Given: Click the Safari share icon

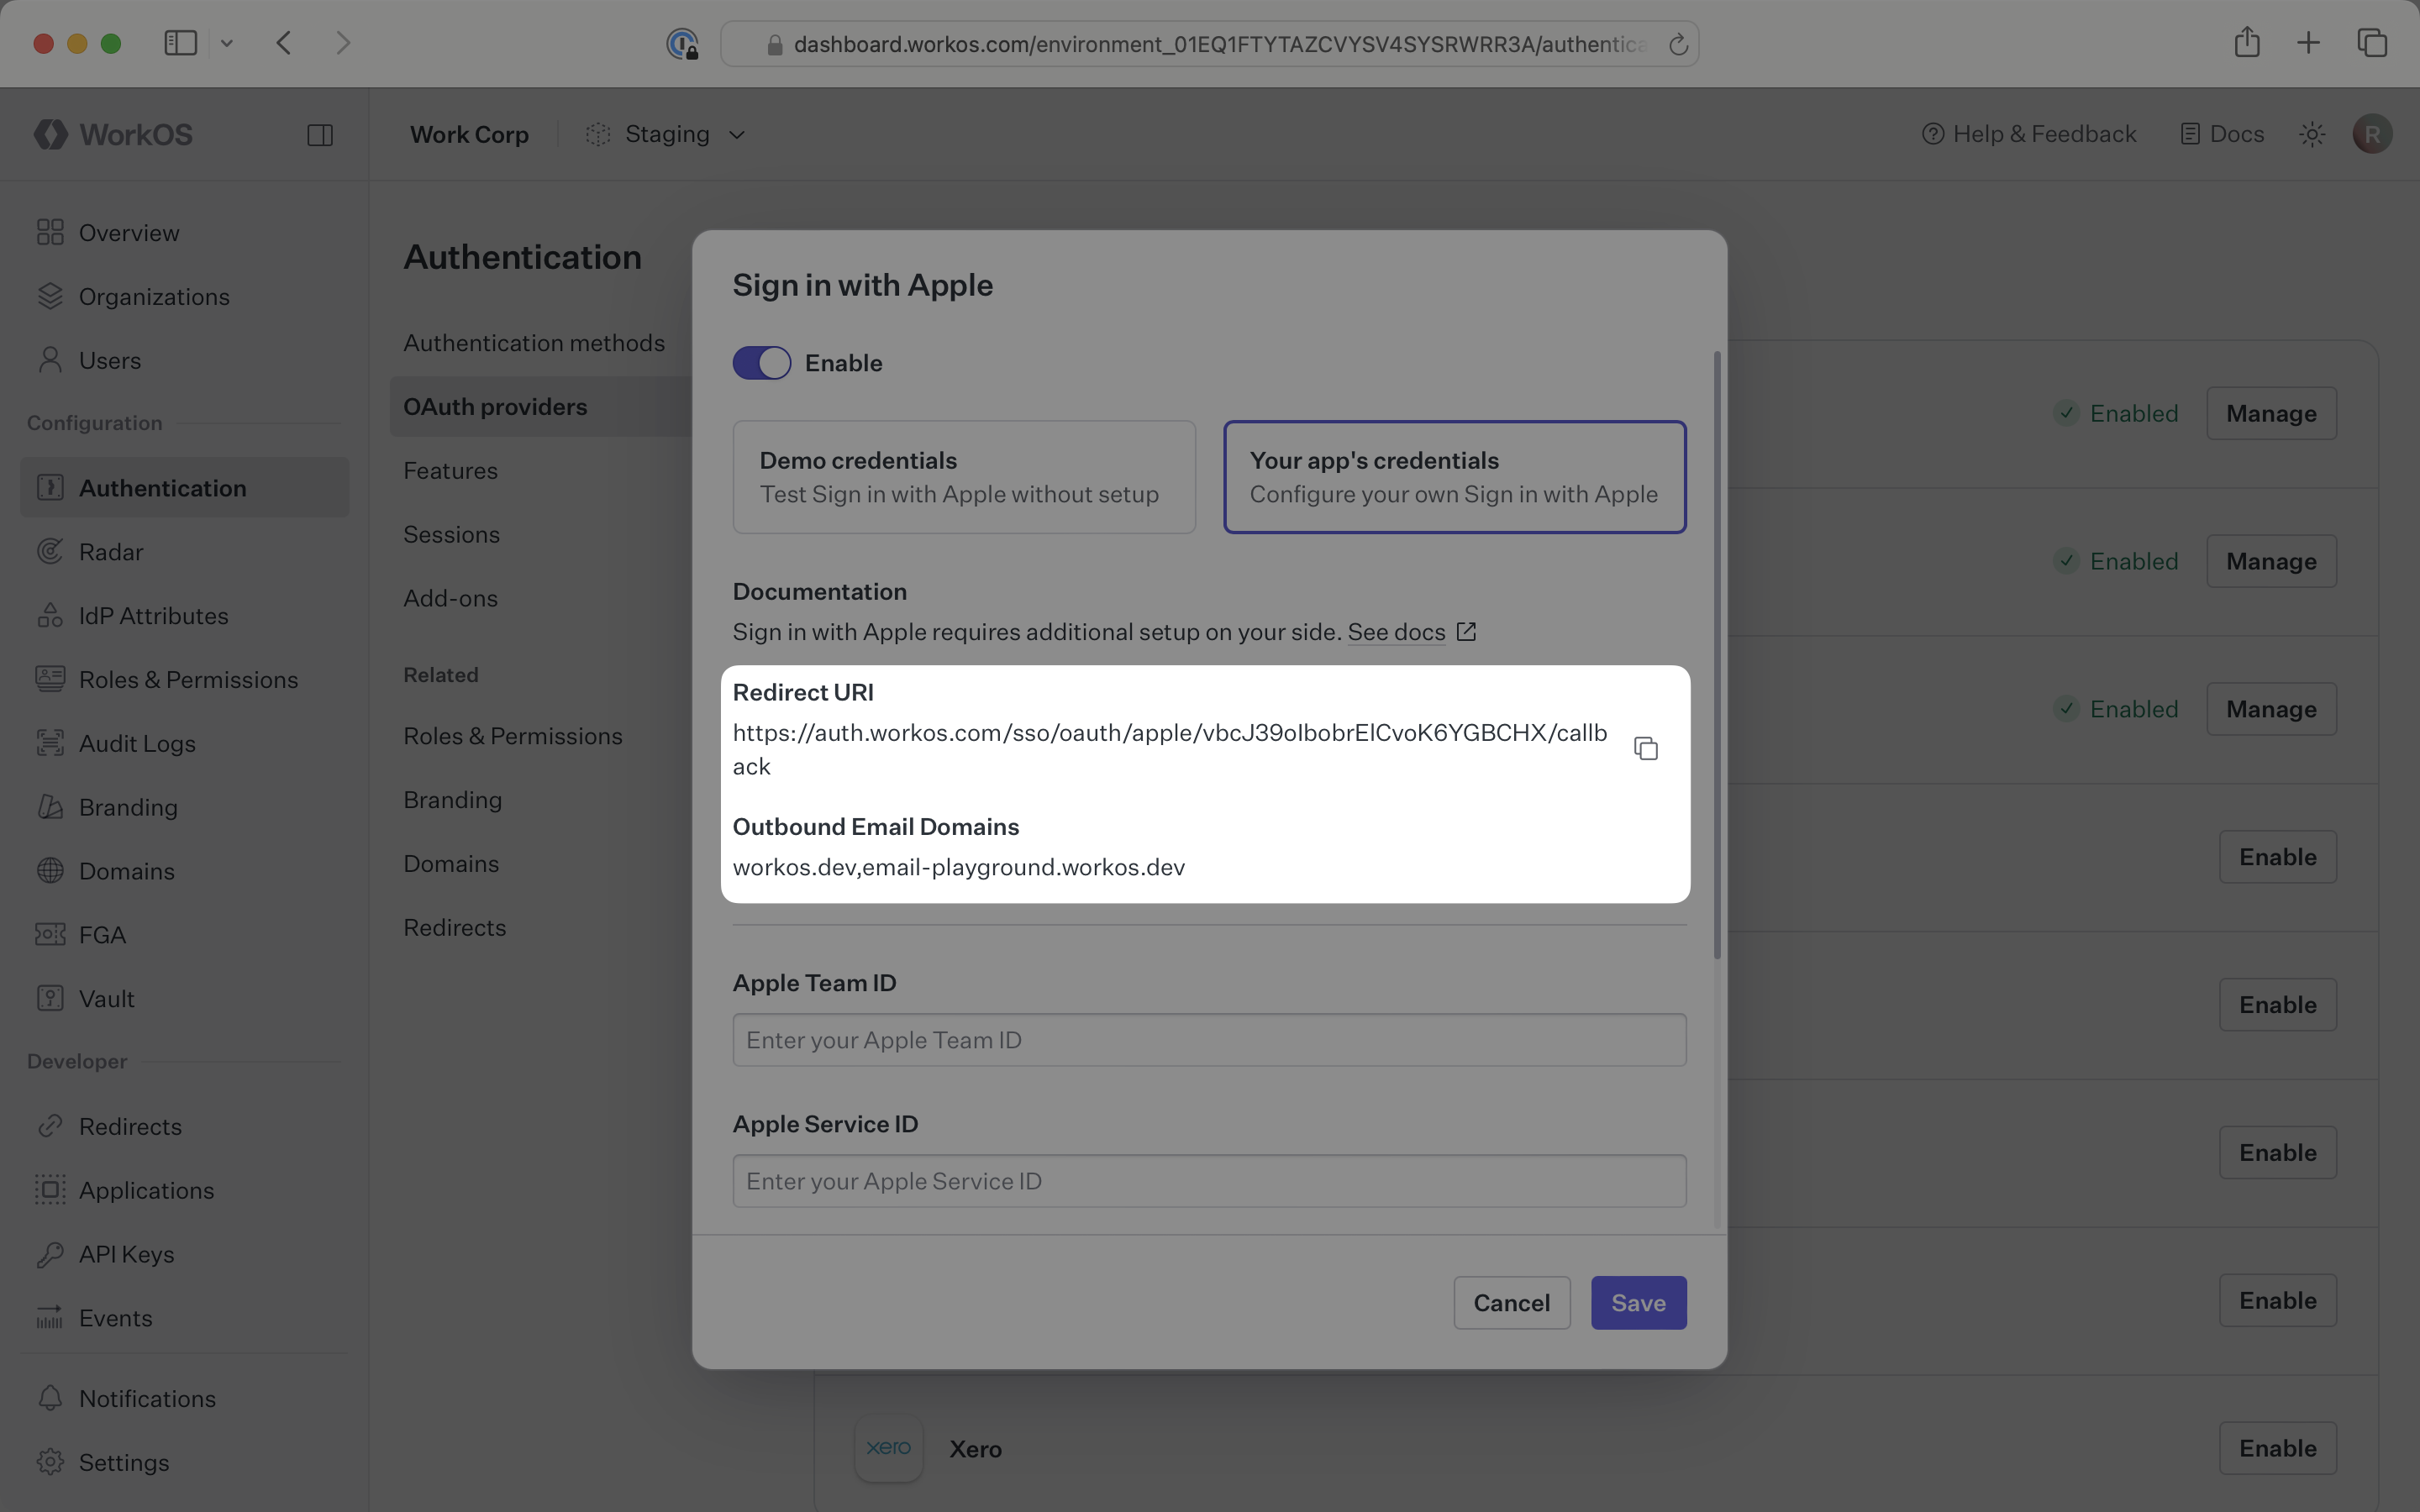Looking at the screenshot, I should coord(2246,43).
